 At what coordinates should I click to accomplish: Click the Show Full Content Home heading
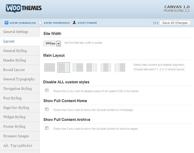click(65, 101)
